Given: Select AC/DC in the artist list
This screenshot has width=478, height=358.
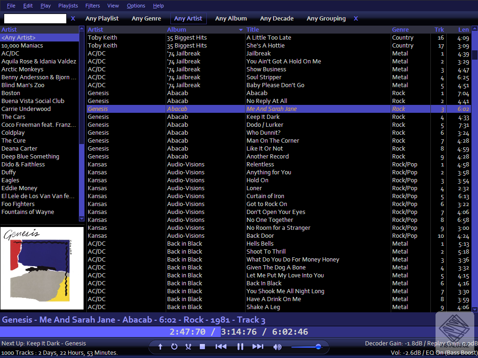Looking at the screenshot, I should pos(10,54).
